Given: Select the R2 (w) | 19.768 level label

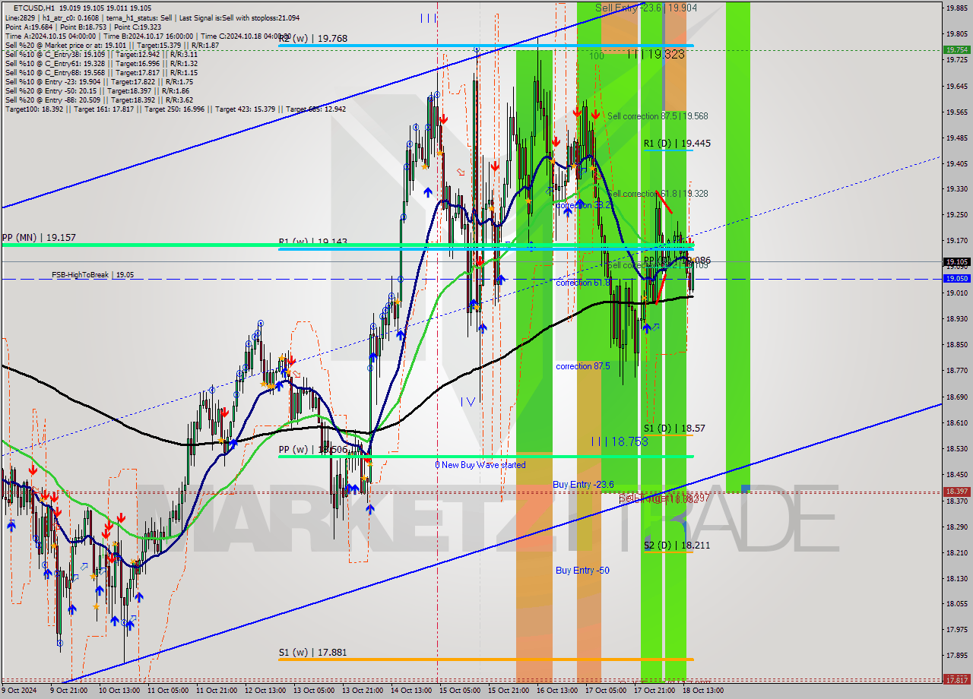Looking at the screenshot, I should 312,39.
